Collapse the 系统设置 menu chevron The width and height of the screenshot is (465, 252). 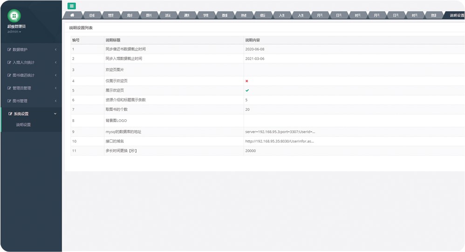(55, 114)
